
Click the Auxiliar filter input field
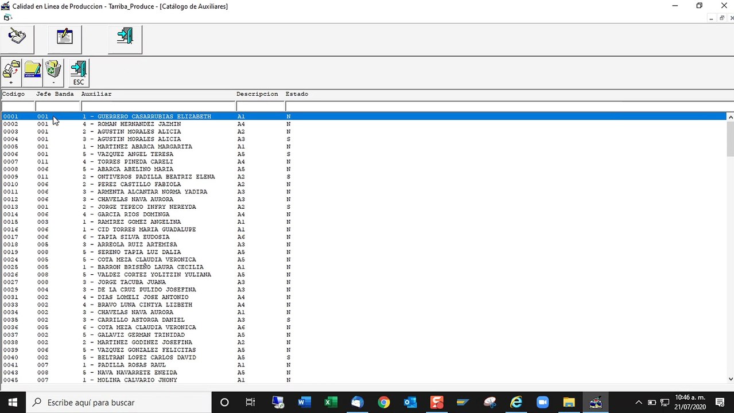tap(158, 106)
